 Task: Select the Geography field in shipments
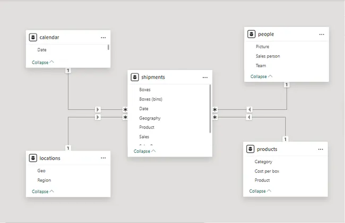150,118
